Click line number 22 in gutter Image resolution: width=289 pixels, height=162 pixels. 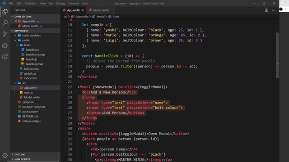[x=70, y=87]
